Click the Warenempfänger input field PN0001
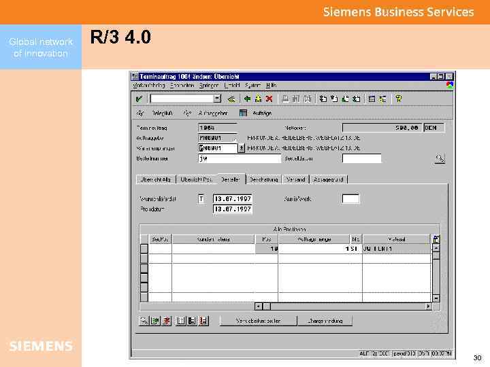 tap(218, 148)
